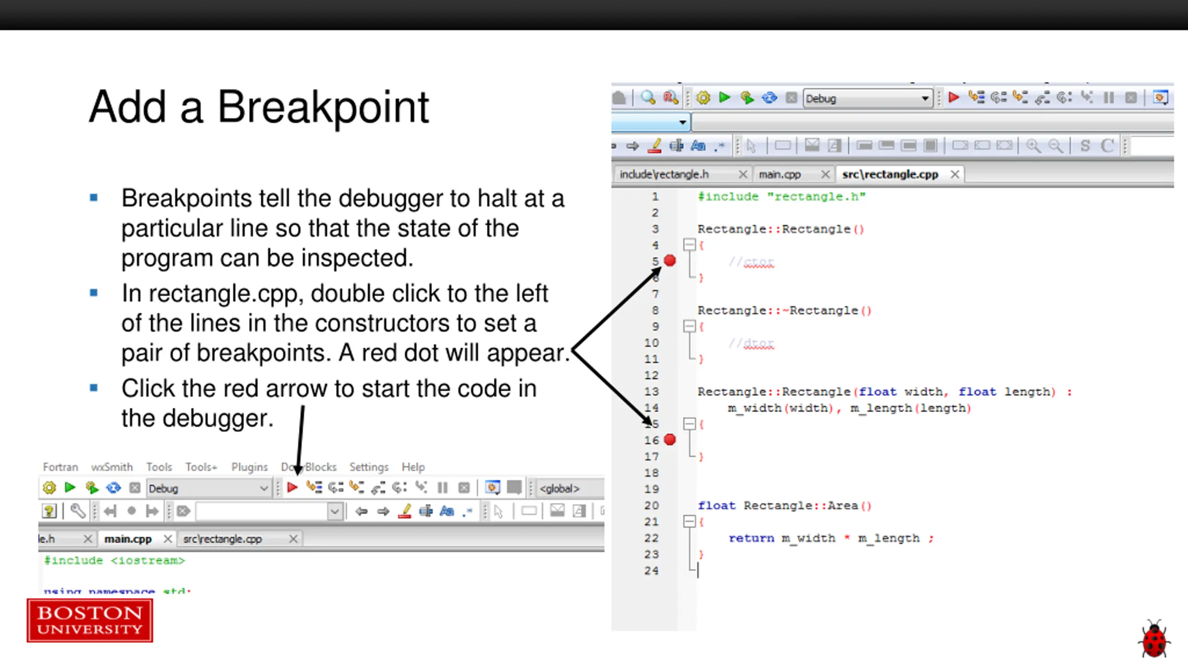Open the Fortran menu

click(60, 467)
